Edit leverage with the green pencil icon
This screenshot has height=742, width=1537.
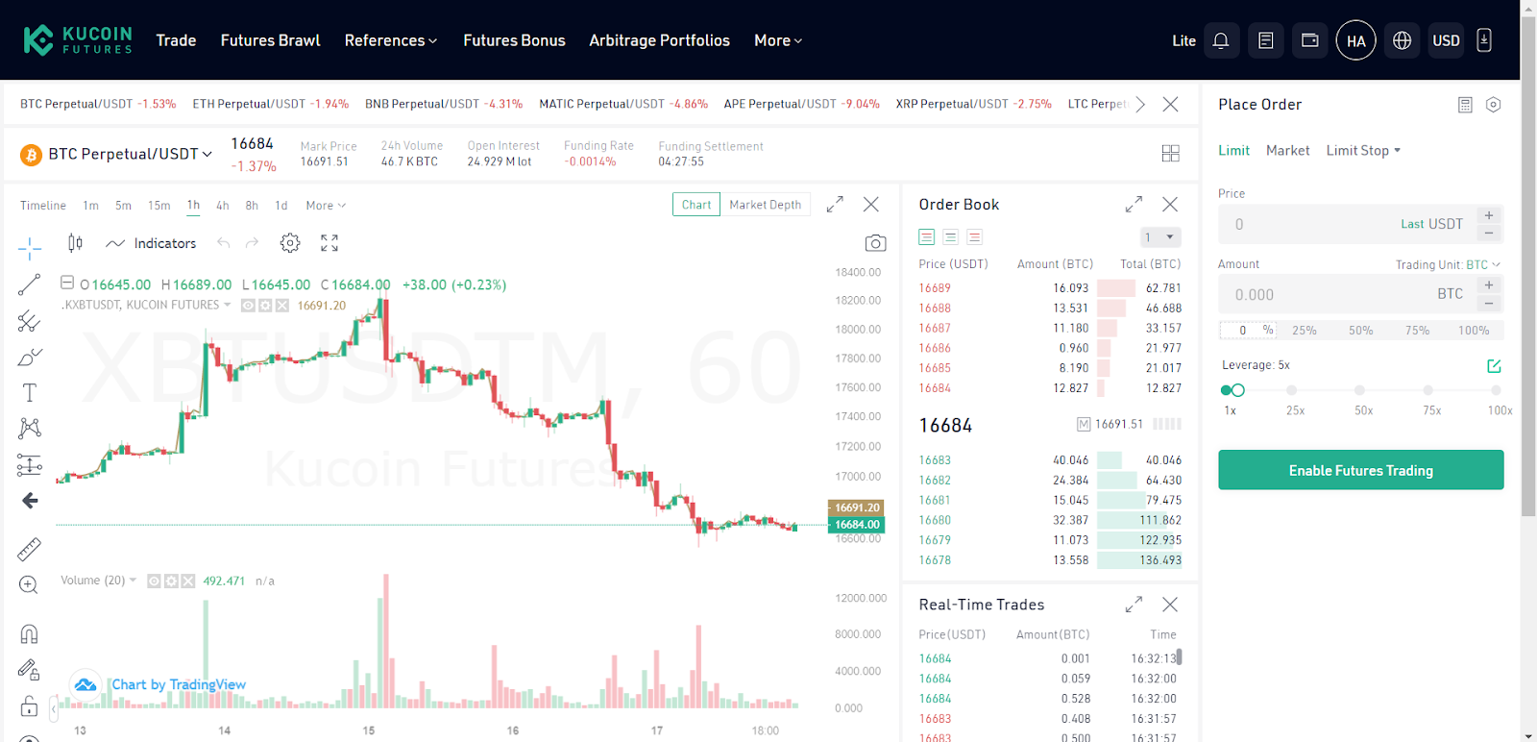click(x=1494, y=366)
